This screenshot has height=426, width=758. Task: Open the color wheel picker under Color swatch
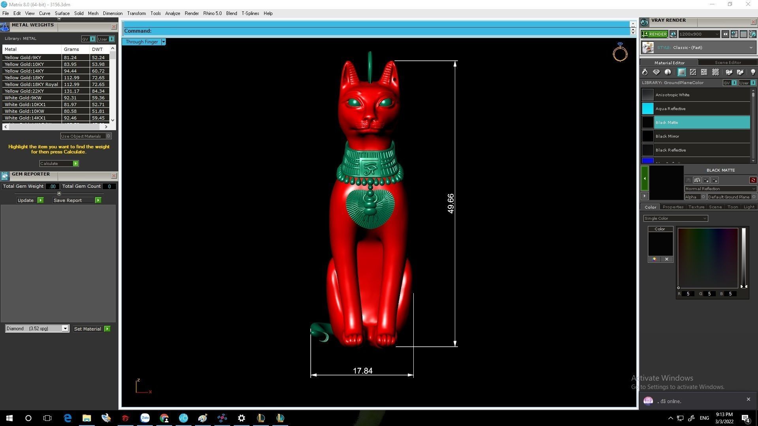(x=654, y=260)
